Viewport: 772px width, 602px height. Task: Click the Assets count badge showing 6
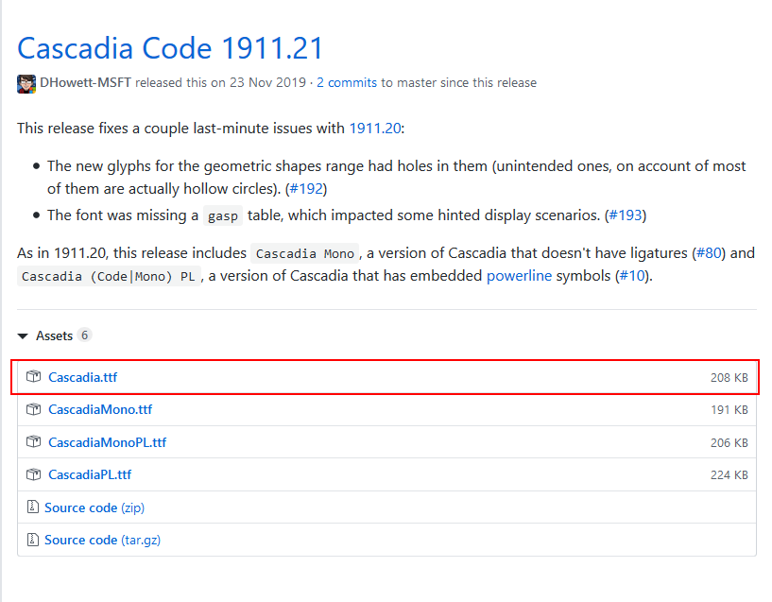coord(85,335)
